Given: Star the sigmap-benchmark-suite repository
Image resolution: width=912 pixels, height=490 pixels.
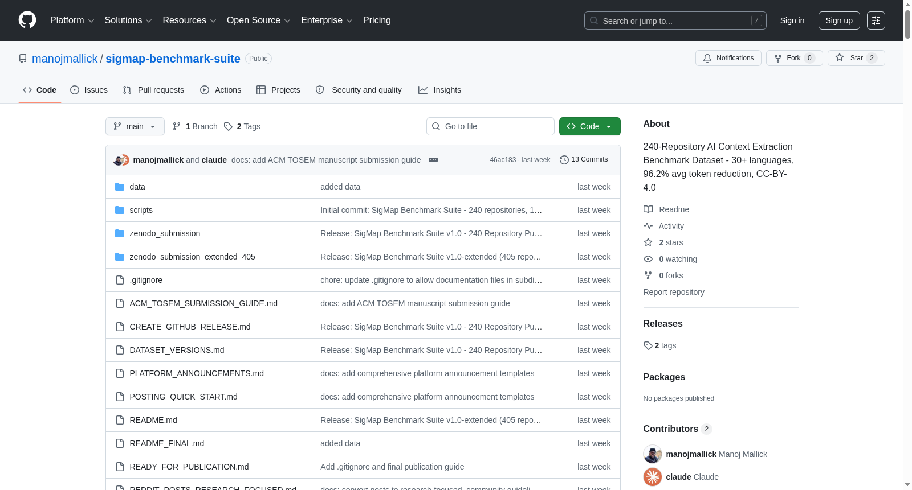Looking at the screenshot, I should (856, 58).
